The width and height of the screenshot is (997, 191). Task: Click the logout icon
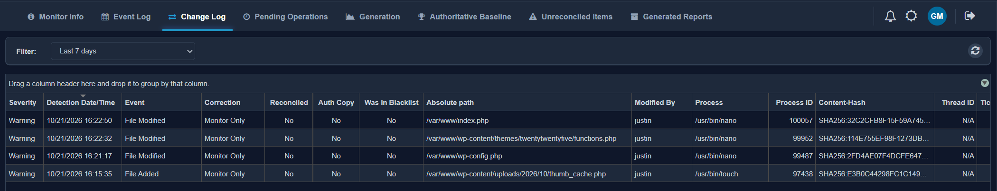pyautogui.click(x=970, y=16)
